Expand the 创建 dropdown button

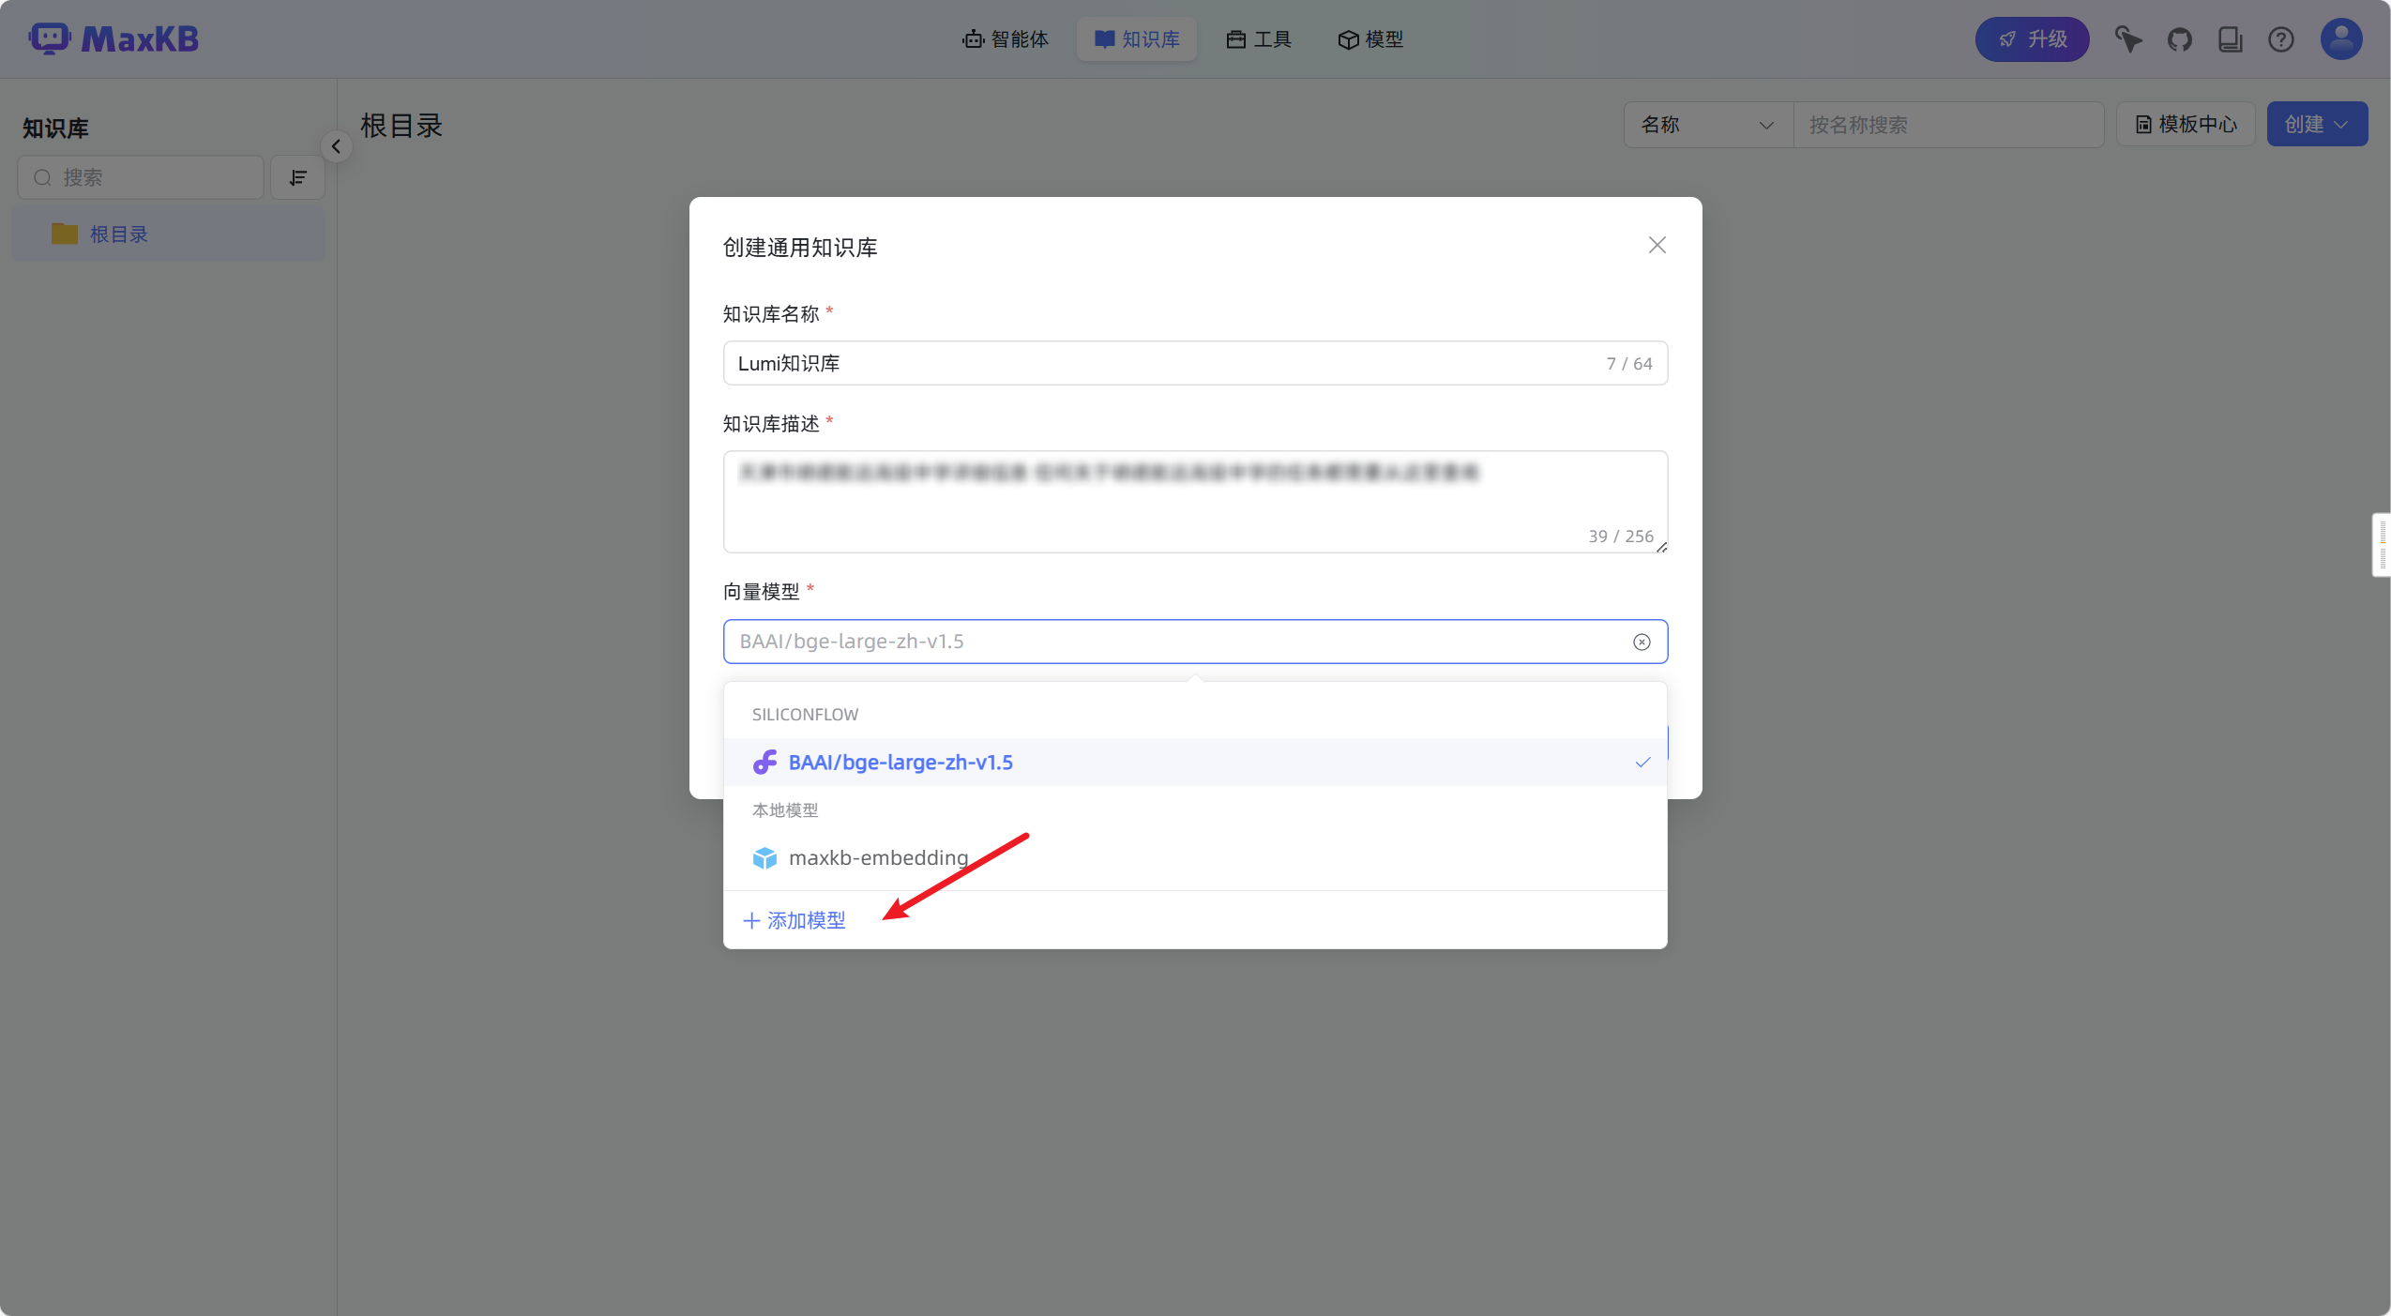2316,124
